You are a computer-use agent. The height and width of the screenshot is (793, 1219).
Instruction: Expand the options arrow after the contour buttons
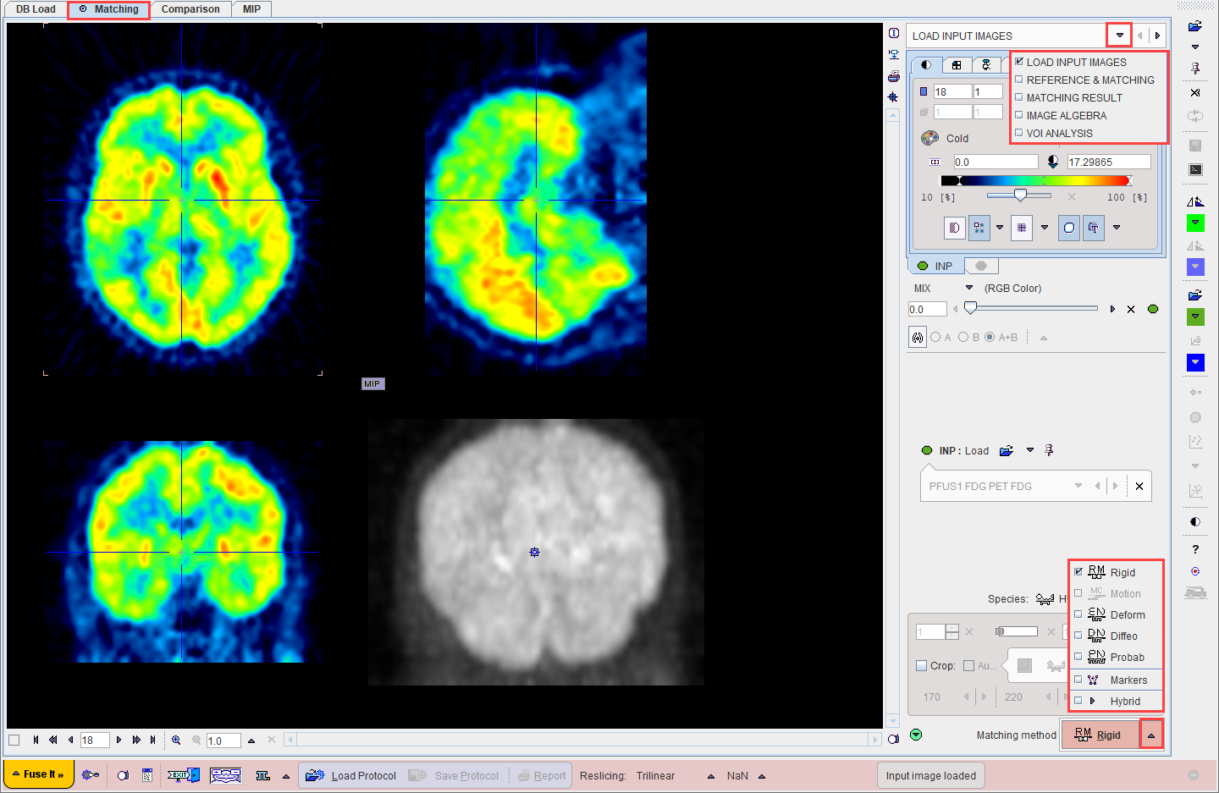coord(1117,227)
